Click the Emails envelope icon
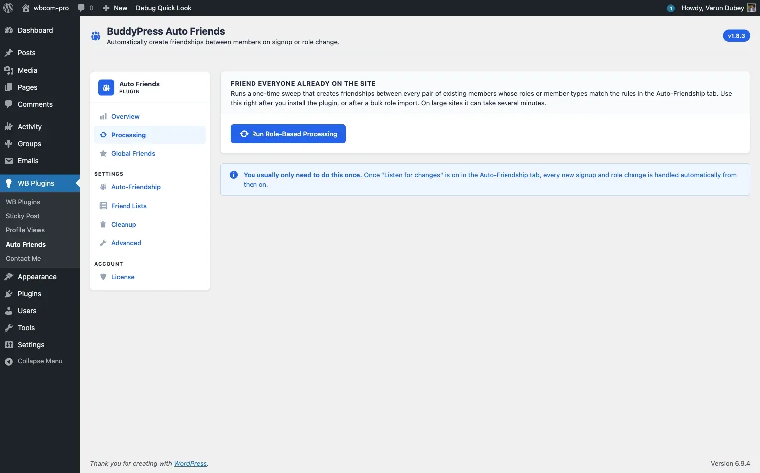Image resolution: width=760 pixels, height=473 pixels. (x=9, y=161)
